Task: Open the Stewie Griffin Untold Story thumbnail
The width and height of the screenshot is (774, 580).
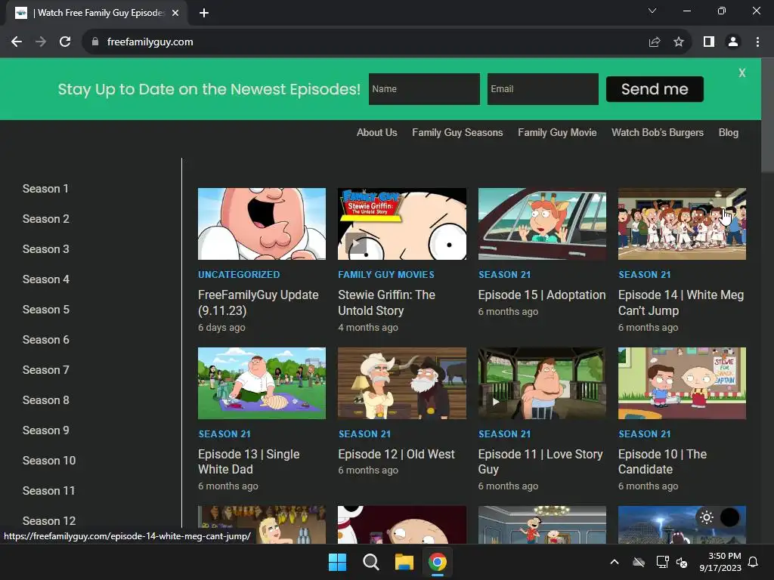Action: click(402, 224)
